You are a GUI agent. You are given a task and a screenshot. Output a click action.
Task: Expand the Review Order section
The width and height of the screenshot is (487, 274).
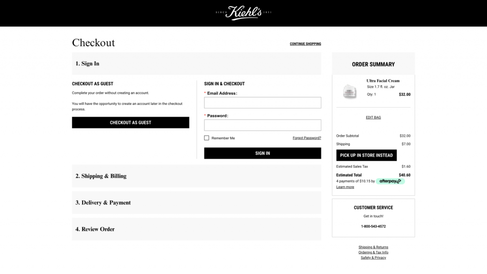click(196, 229)
